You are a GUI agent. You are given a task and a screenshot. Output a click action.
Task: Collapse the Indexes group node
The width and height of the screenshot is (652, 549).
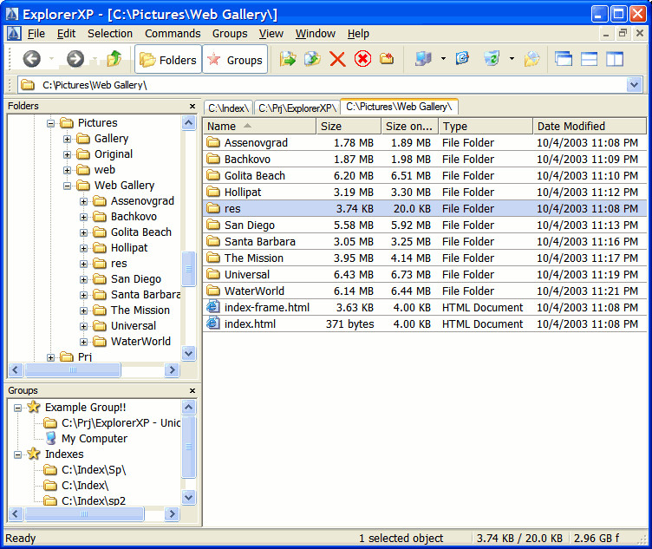pyautogui.click(x=17, y=454)
